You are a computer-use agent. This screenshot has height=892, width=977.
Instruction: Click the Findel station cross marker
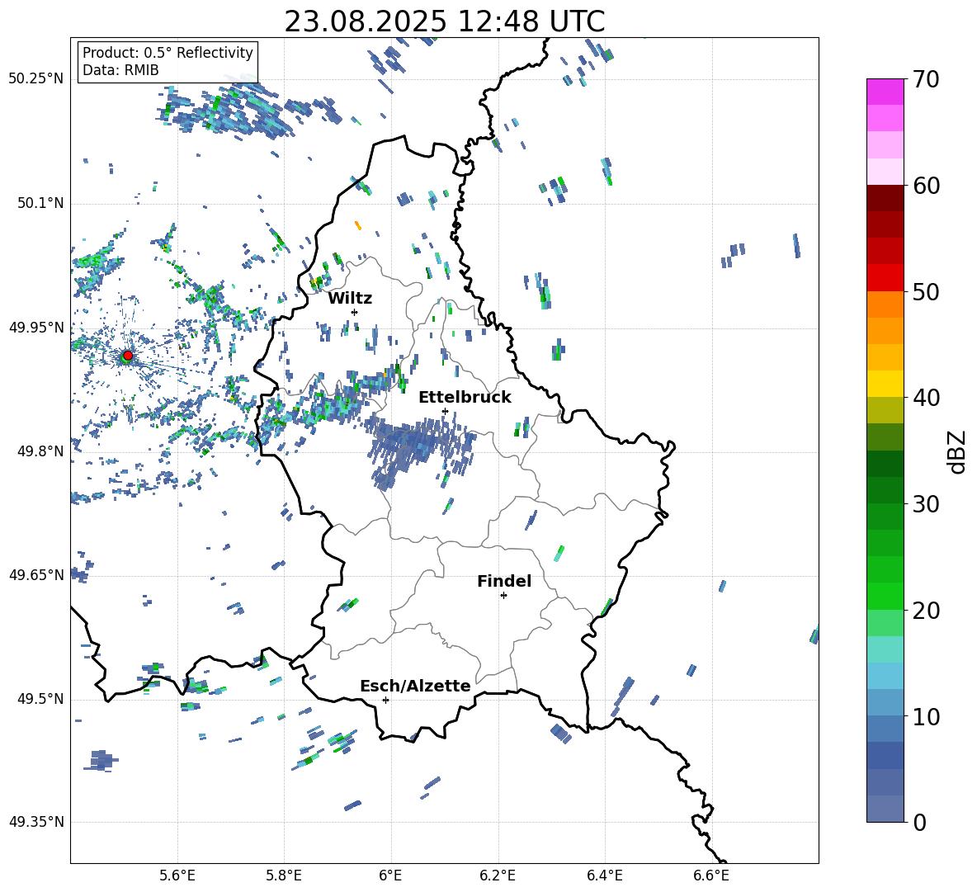pos(503,596)
